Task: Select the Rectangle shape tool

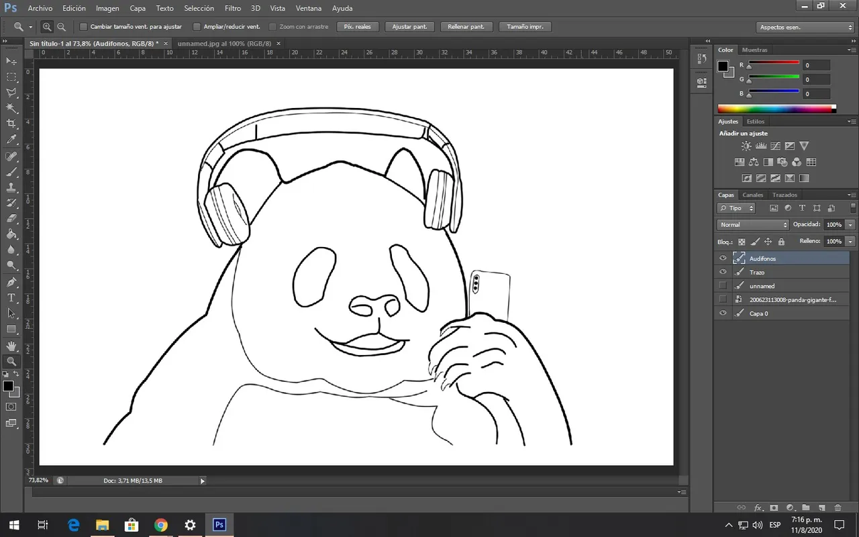Action: [x=11, y=329]
